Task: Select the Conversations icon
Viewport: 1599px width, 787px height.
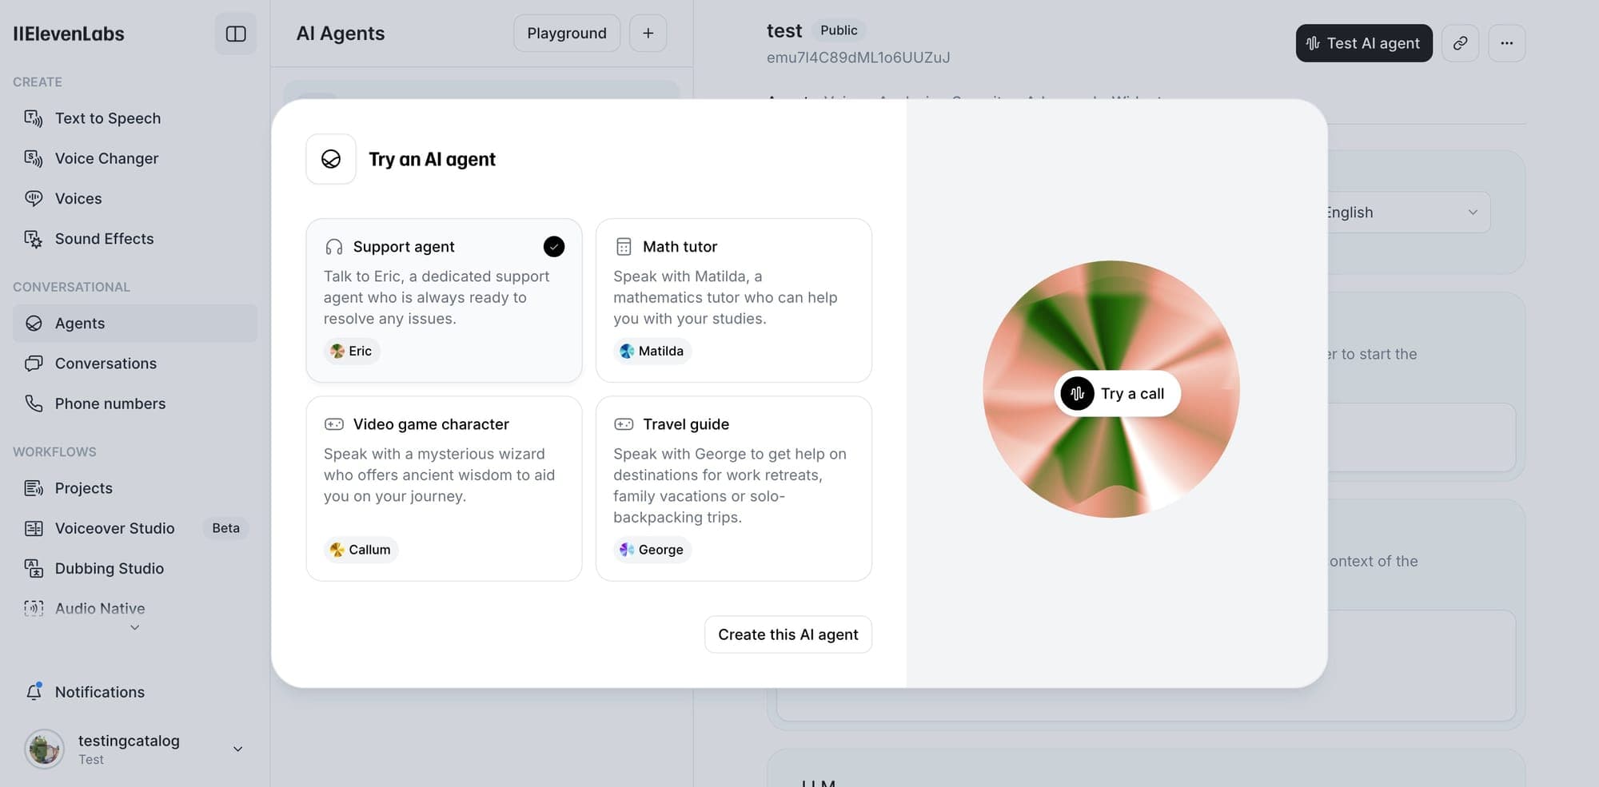Action: (x=34, y=364)
